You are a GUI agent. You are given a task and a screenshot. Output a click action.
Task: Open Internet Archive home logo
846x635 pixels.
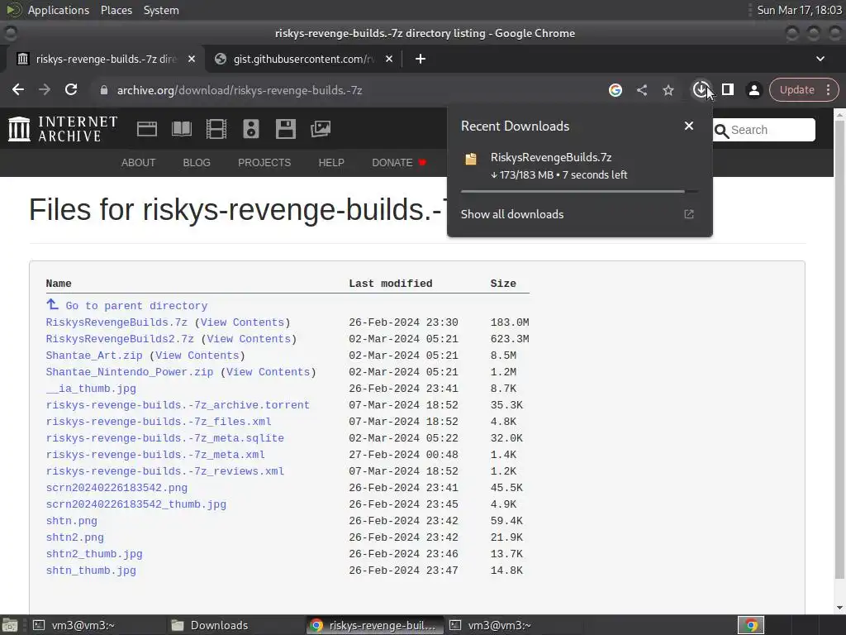tap(63, 129)
